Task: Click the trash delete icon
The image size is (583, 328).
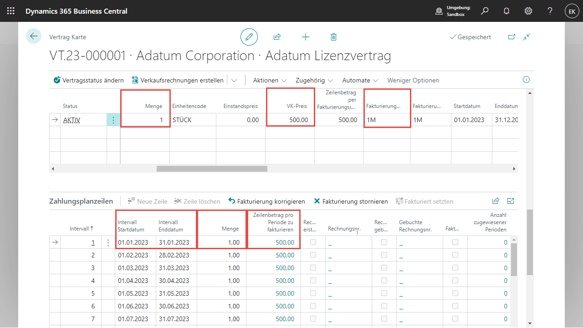Action: point(333,37)
